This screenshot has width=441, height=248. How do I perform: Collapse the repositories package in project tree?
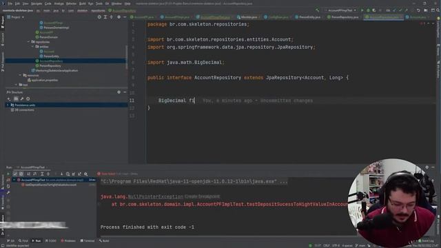coord(29,41)
